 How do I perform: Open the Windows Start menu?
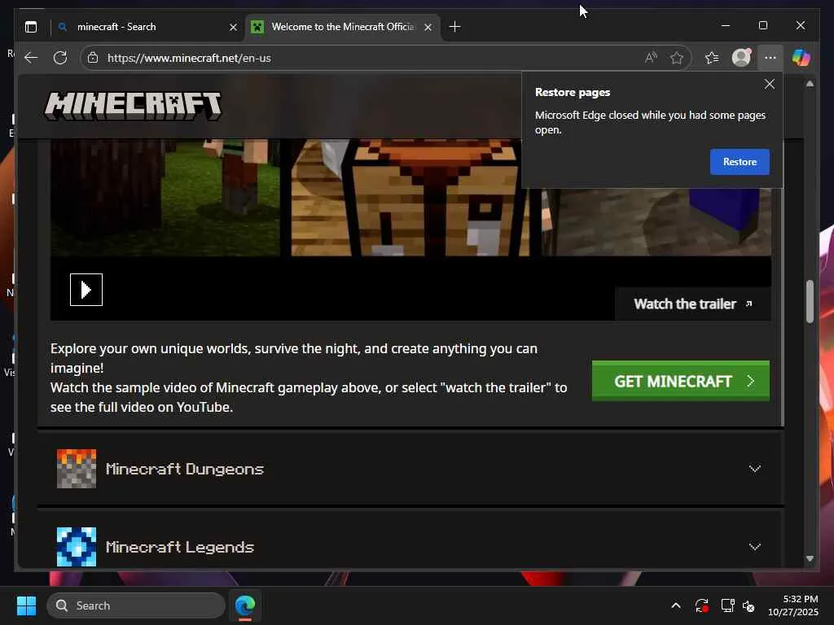26,605
